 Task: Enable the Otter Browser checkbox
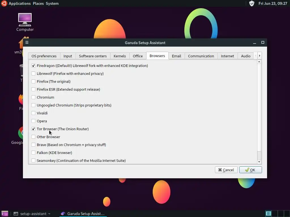coord(33,137)
